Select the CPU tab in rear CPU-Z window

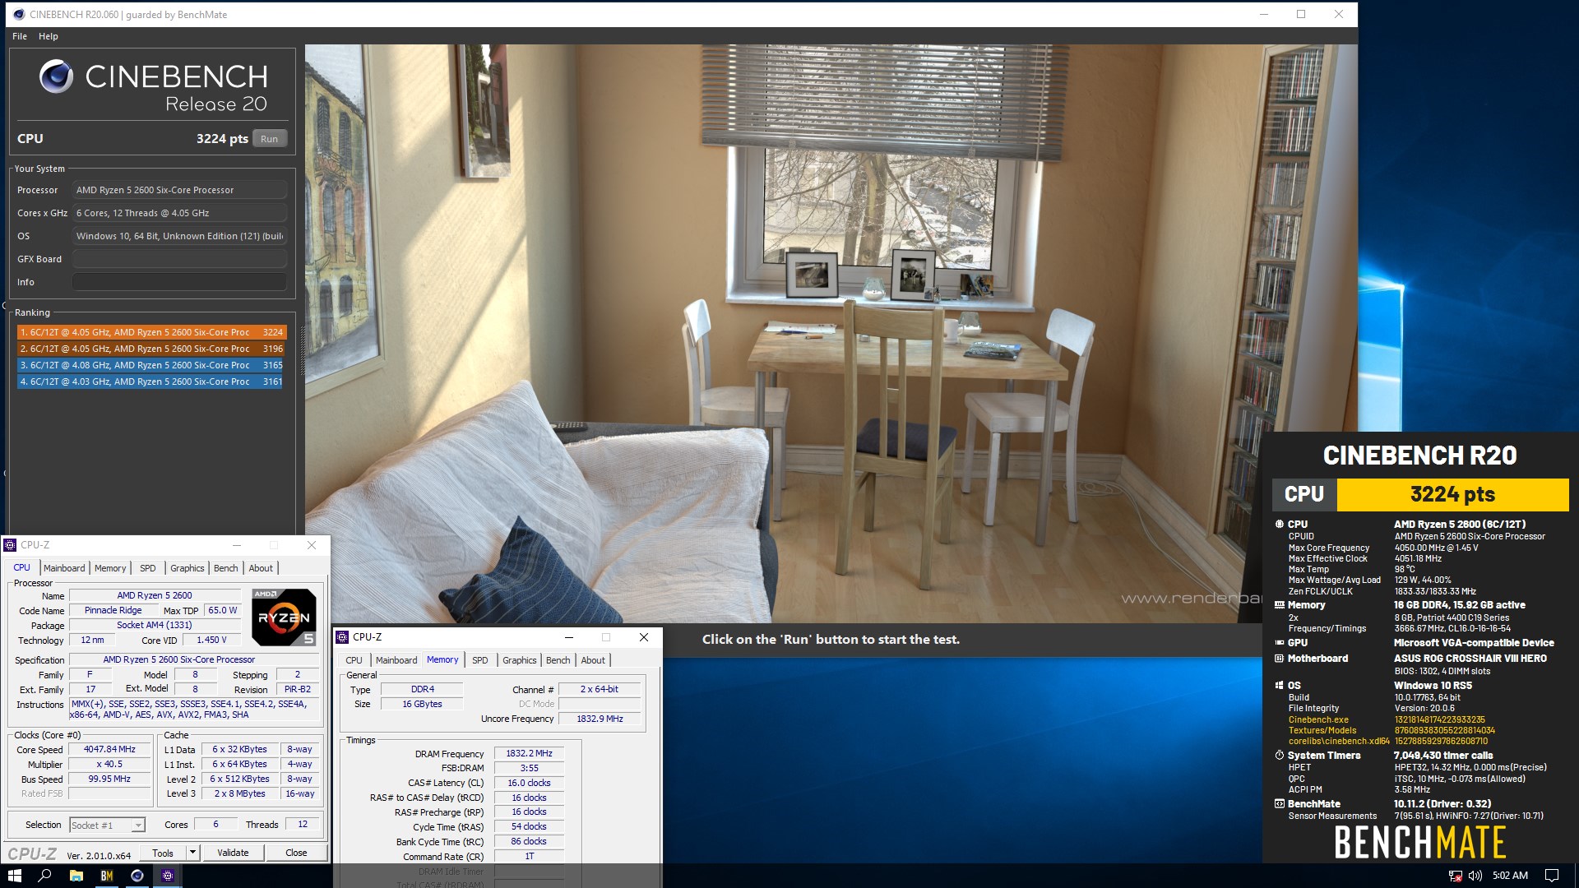tap(21, 567)
